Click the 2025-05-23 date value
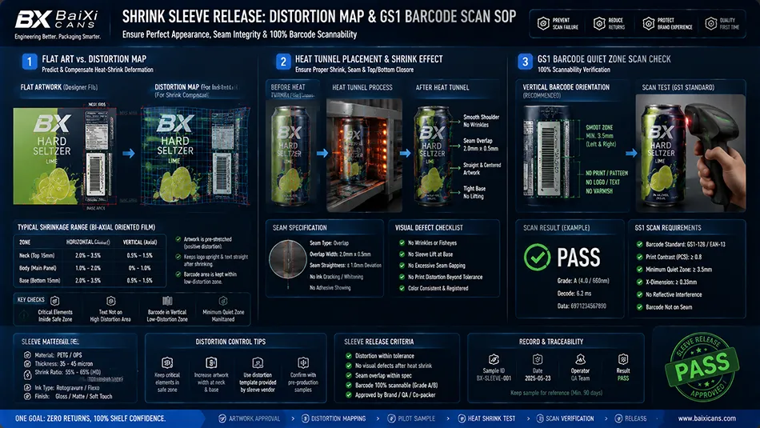 click(x=538, y=378)
